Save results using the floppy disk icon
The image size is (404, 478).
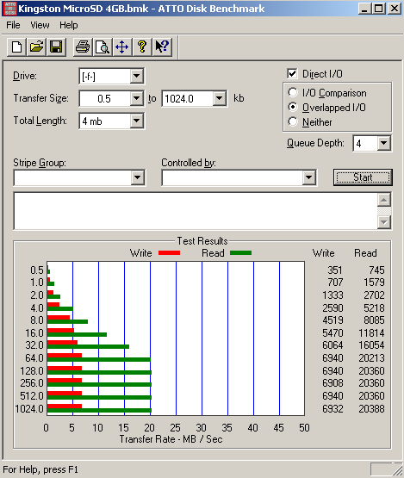point(56,47)
